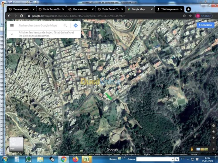Screen dimensions: 218x163
Task: Toggle globe view round button
Action: [x=214, y=126]
